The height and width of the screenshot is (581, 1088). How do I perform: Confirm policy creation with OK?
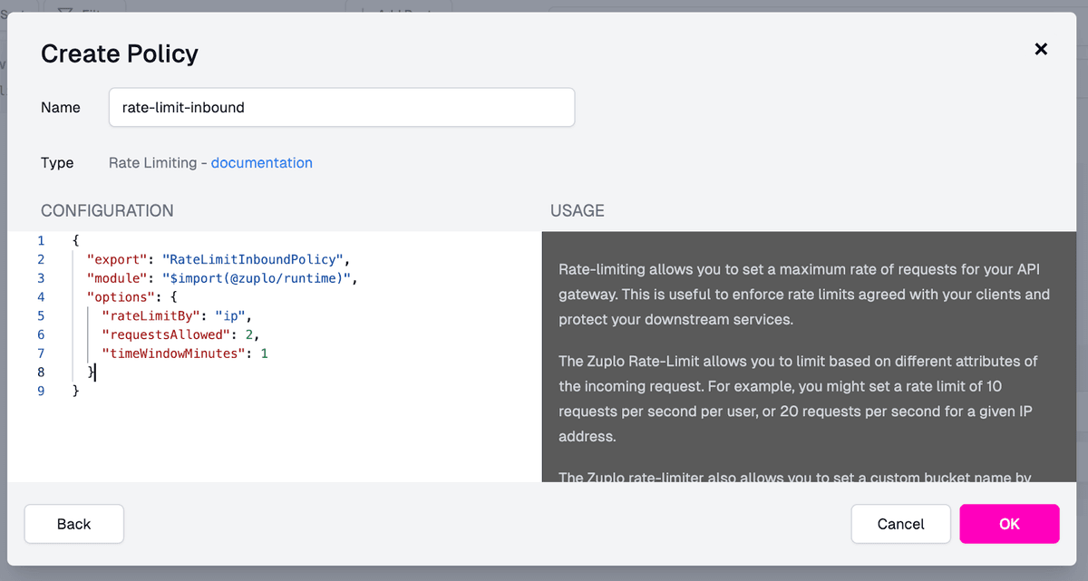tap(1009, 524)
